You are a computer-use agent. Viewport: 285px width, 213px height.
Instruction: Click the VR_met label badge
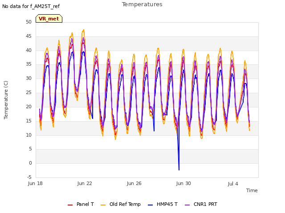(x=49, y=19)
